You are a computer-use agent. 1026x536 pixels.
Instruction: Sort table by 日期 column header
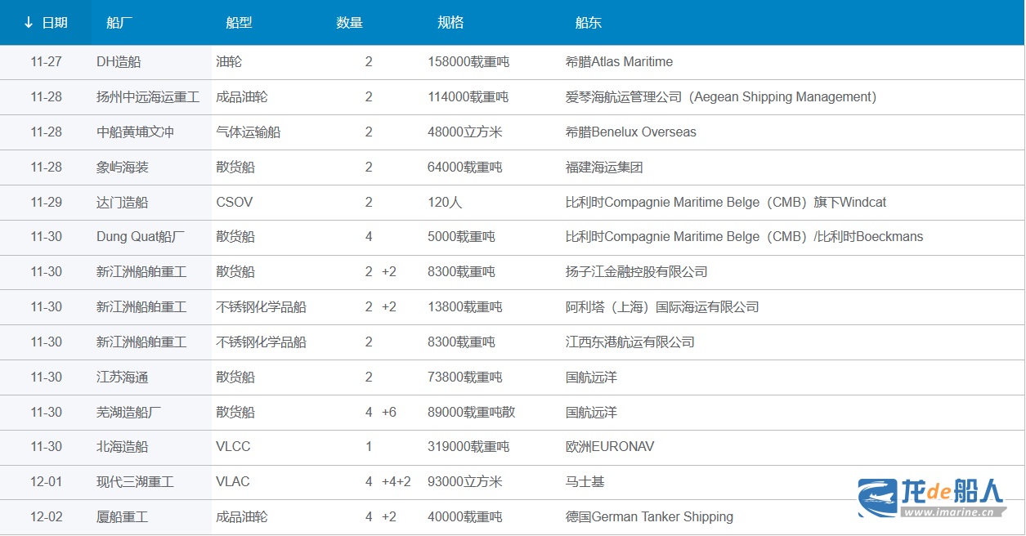[x=55, y=23]
